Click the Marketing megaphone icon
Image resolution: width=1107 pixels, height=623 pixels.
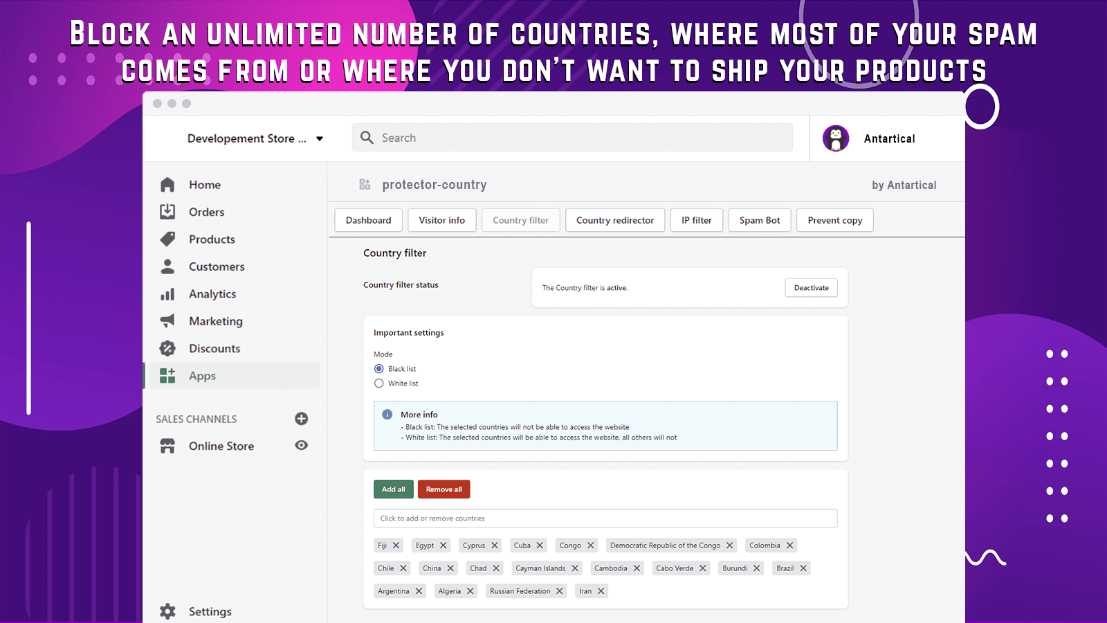pyautogui.click(x=167, y=320)
